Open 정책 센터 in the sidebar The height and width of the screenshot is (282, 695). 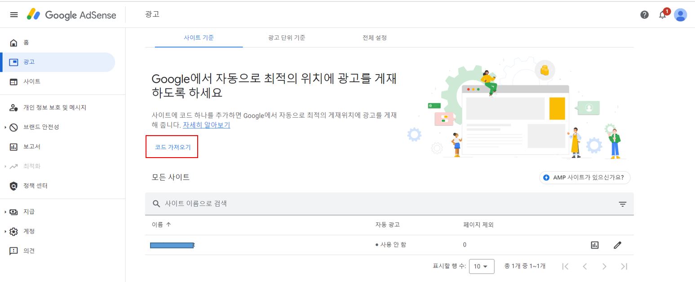58,186
